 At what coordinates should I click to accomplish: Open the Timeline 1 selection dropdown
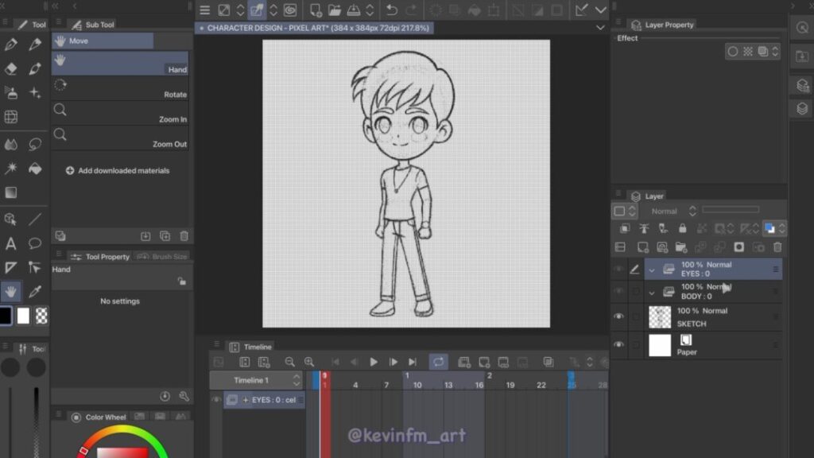[x=297, y=380]
